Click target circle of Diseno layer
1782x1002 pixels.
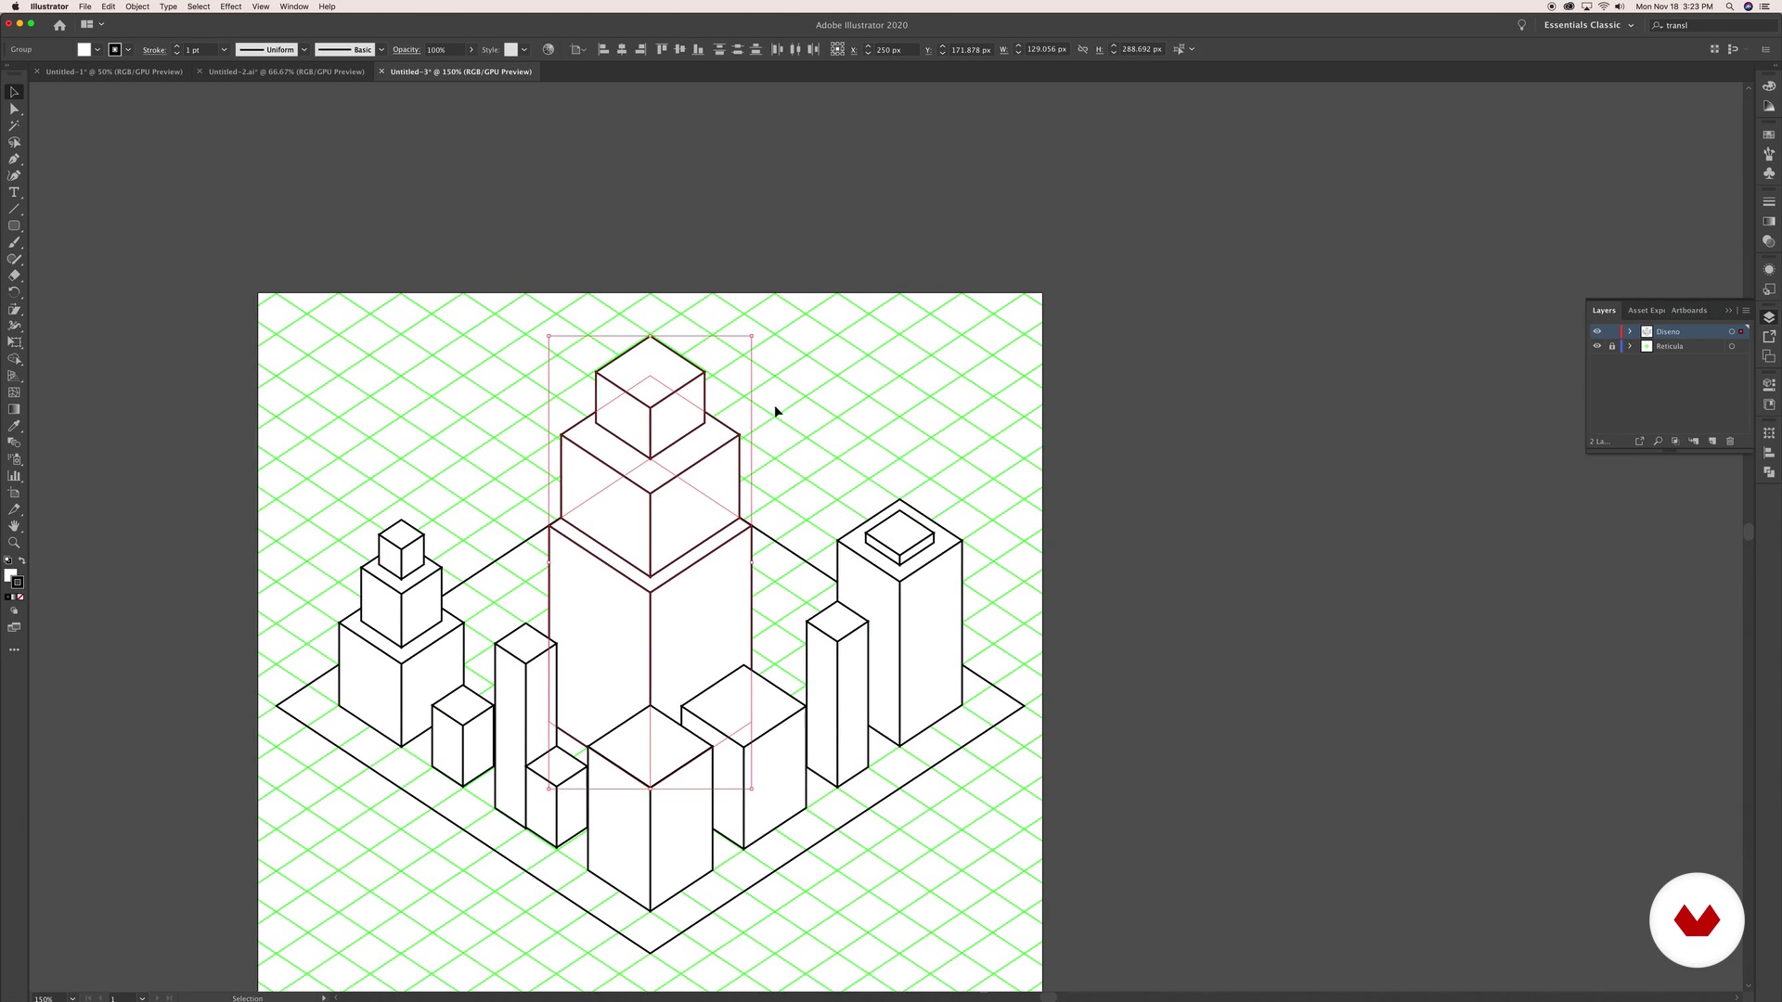1732,331
